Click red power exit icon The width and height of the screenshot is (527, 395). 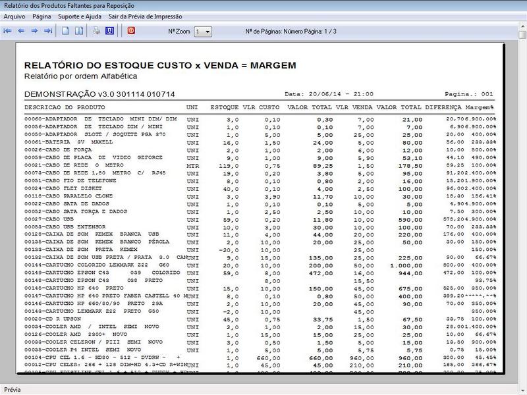click(x=131, y=30)
